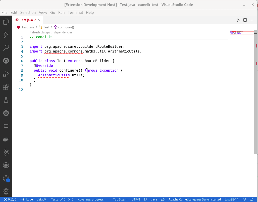Run Test.java with the play button
258x202 pixels.
click(x=238, y=20)
